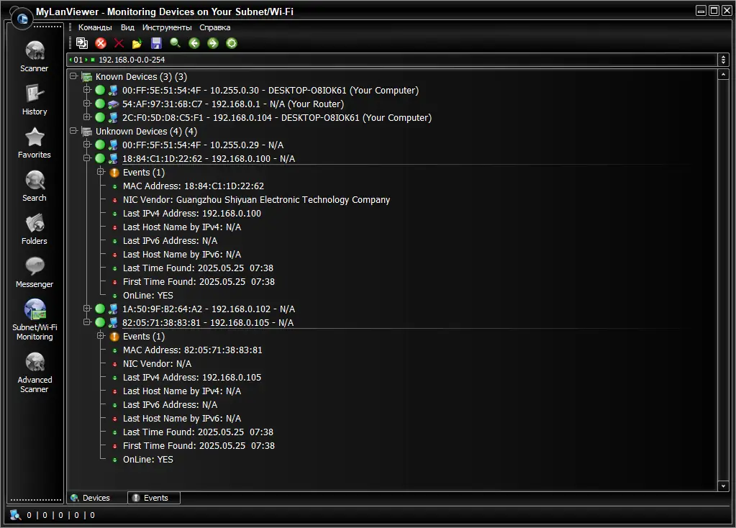Click the scrollbar up arrow

pos(723,74)
